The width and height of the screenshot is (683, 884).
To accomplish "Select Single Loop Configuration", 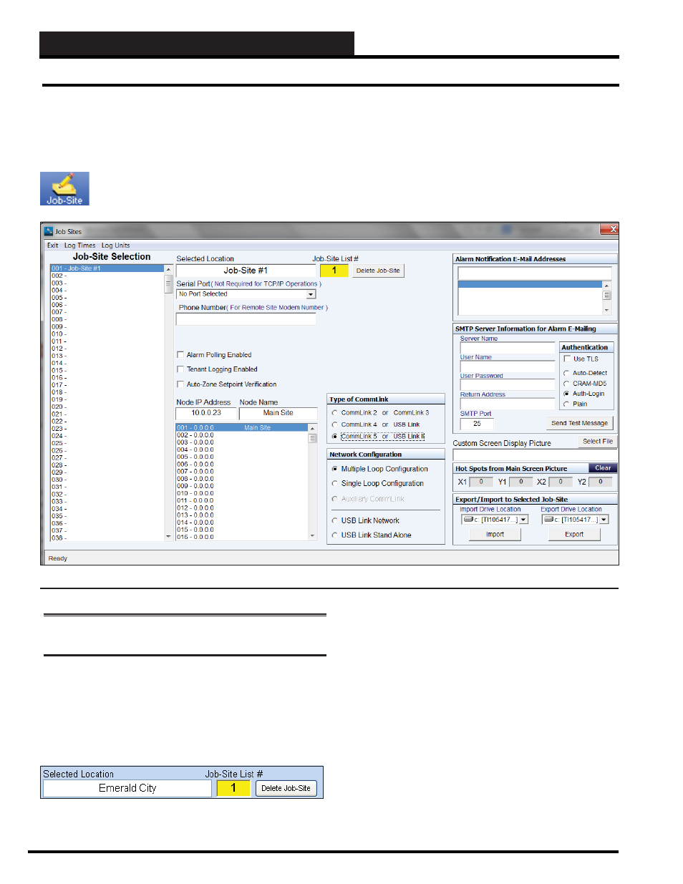I will click(334, 483).
